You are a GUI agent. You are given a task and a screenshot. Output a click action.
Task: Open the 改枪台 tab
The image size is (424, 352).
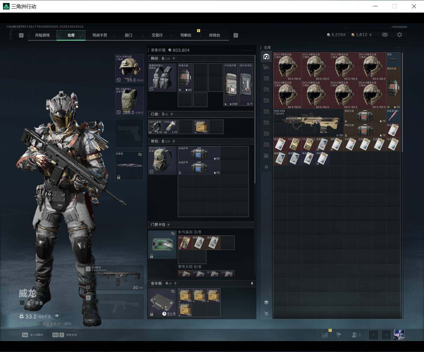coord(214,35)
